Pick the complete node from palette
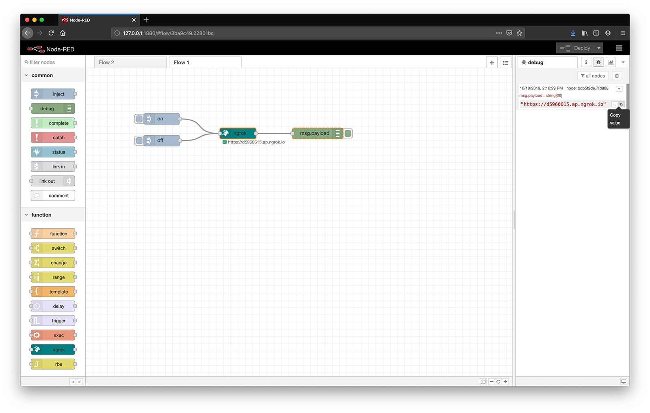 pyautogui.click(x=53, y=123)
